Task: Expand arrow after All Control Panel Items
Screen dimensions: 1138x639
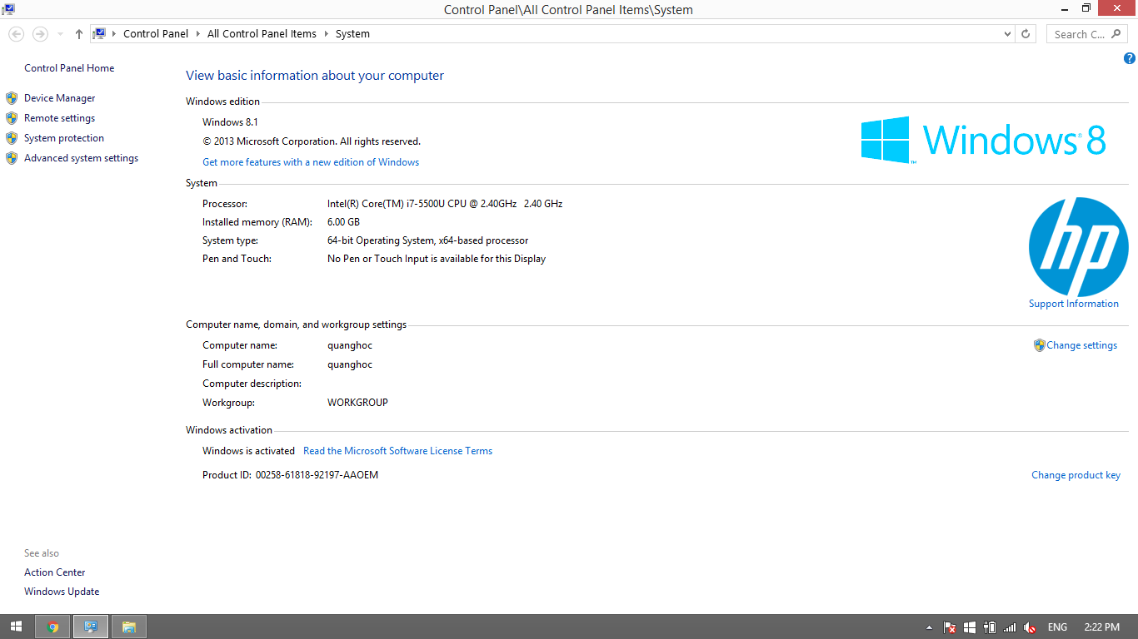Action: click(326, 34)
